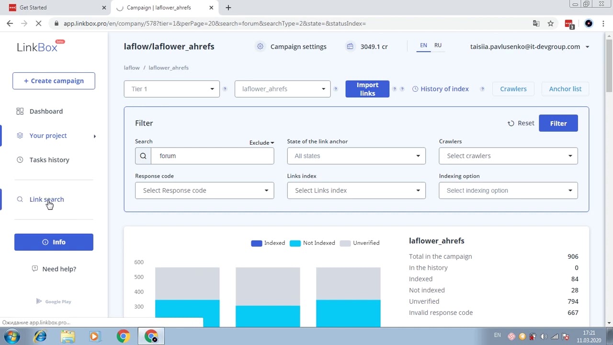Open Select Response code dropdown
613x345 pixels.
point(204,190)
